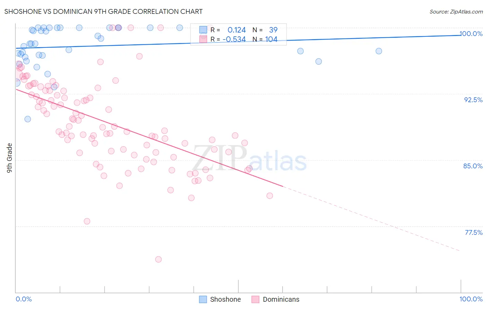Click the pink swatch in correlation box
This screenshot has width=487, height=309.
click(203, 39)
